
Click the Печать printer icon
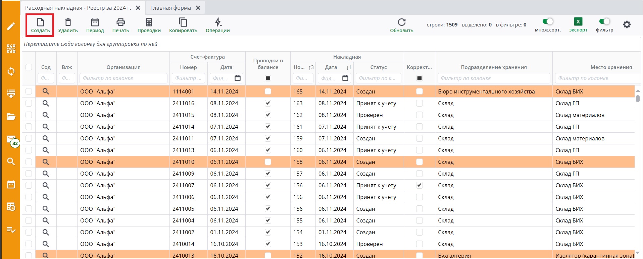pos(120,22)
